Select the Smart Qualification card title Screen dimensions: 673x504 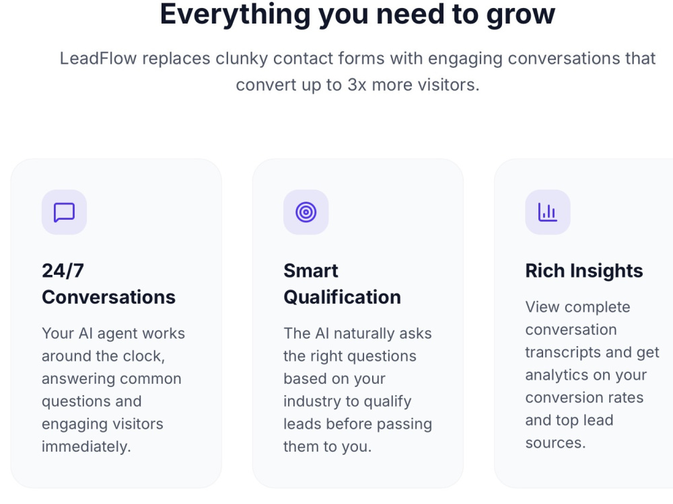(x=342, y=284)
